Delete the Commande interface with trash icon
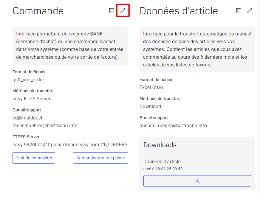263x199 pixels. tap(111, 10)
